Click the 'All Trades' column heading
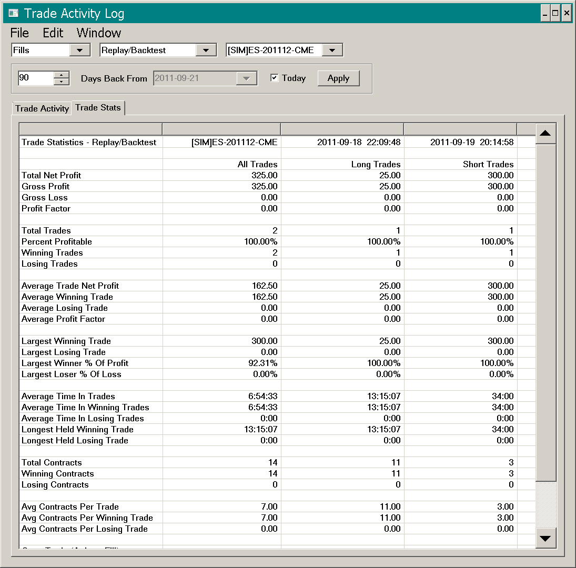The width and height of the screenshot is (576, 568). point(257,164)
